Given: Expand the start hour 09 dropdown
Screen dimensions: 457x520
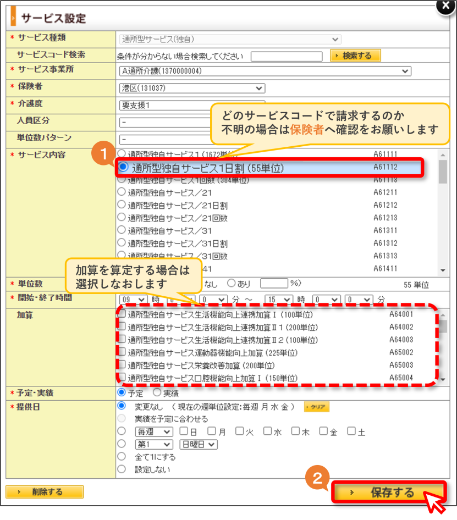Looking at the screenshot, I should pyautogui.click(x=134, y=300).
